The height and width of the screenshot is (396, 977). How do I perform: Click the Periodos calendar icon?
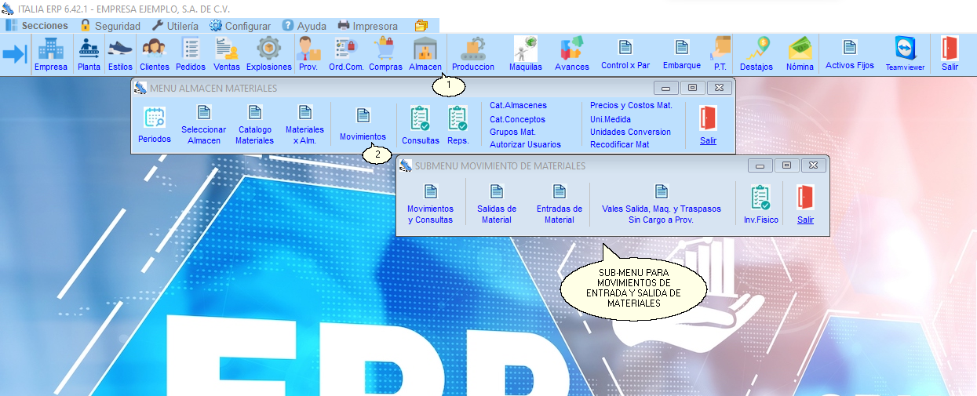[155, 125]
